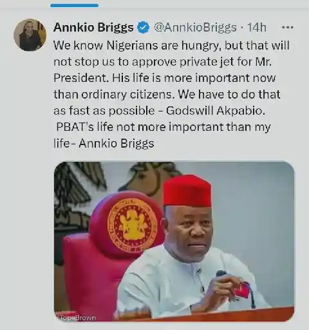Click the man's face in the photo

192,231
